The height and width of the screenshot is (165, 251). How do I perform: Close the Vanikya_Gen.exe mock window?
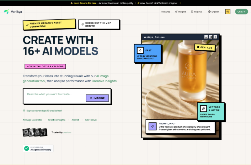coord(216,37)
